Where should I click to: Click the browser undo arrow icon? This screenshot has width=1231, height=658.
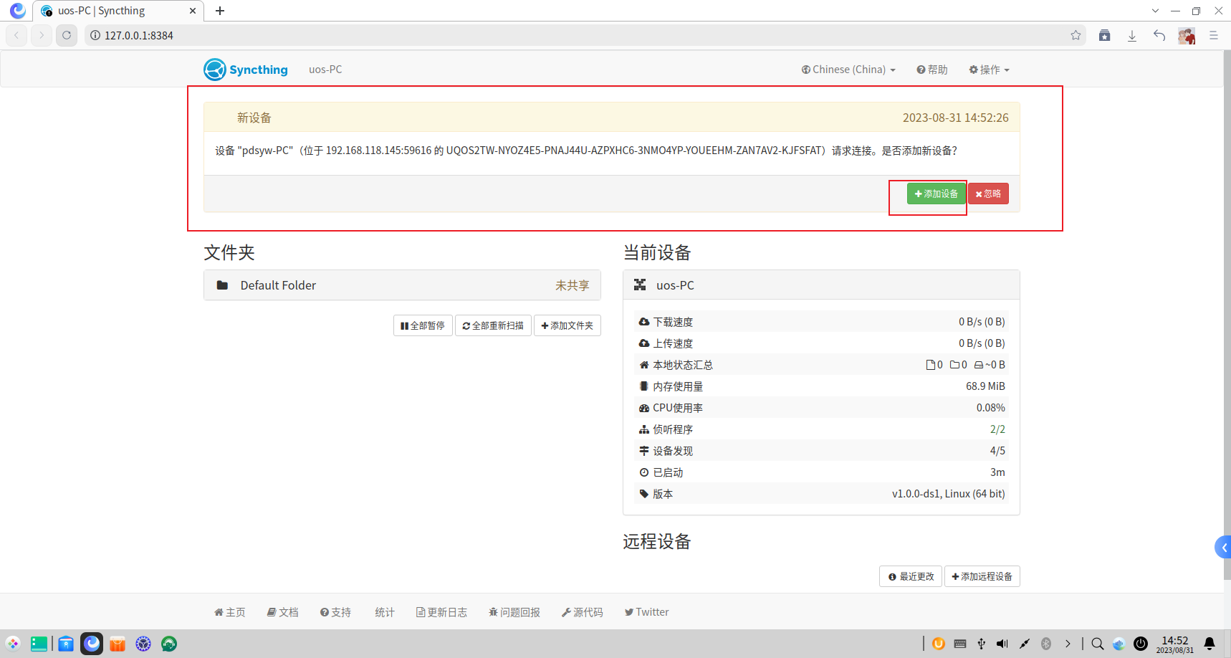[1159, 35]
